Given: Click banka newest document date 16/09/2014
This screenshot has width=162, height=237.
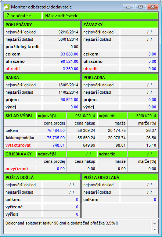Looking at the screenshot, I should point(68,85).
